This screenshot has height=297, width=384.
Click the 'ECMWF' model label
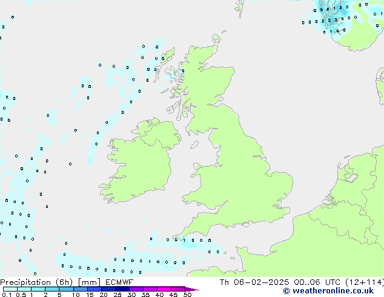pyautogui.click(x=119, y=282)
